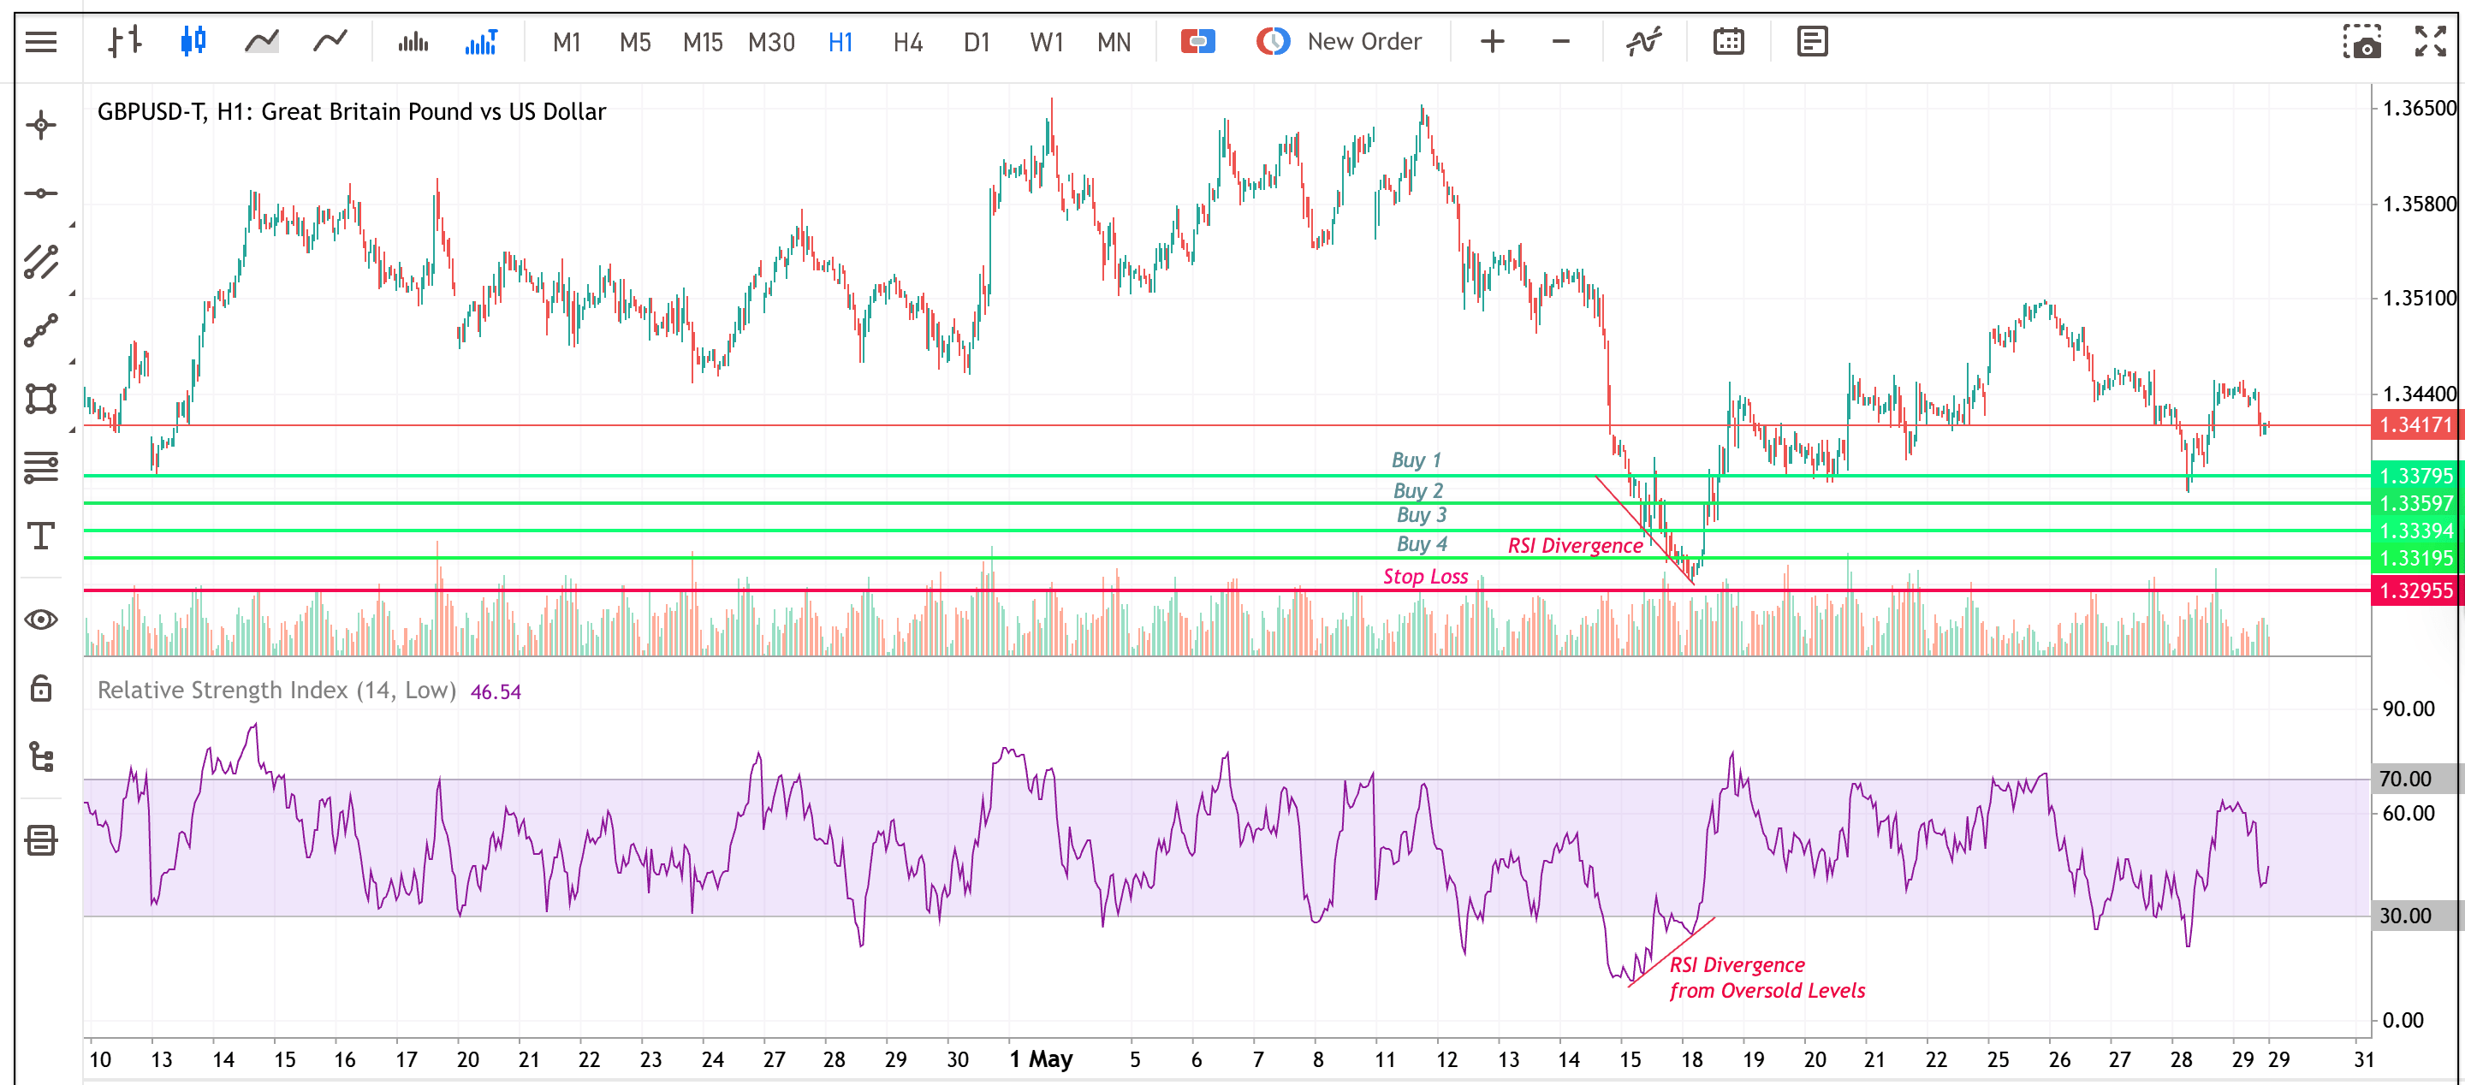This screenshot has height=1085, width=2465.
Task: Select the candlestick chart type
Action: pos(193,42)
